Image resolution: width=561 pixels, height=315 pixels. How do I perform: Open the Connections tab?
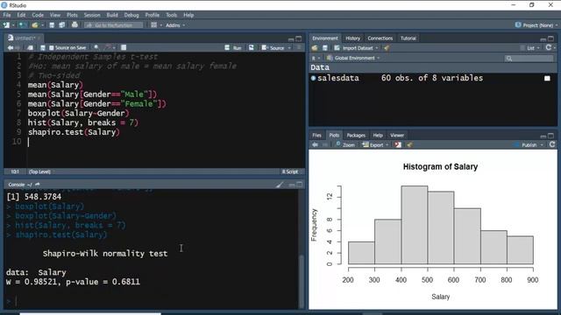point(380,38)
